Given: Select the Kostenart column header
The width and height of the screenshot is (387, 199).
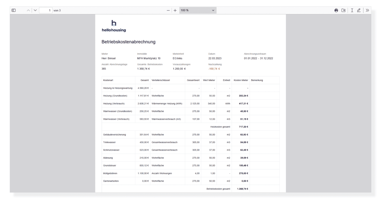Looking at the screenshot, I should click(x=108, y=80).
